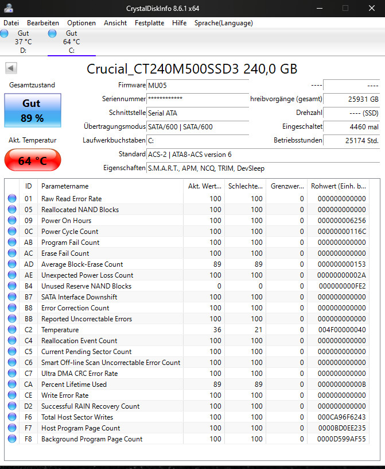The width and height of the screenshot is (385, 469).
Task: Click the red 64 °C temperature button
Action: [x=33, y=160]
